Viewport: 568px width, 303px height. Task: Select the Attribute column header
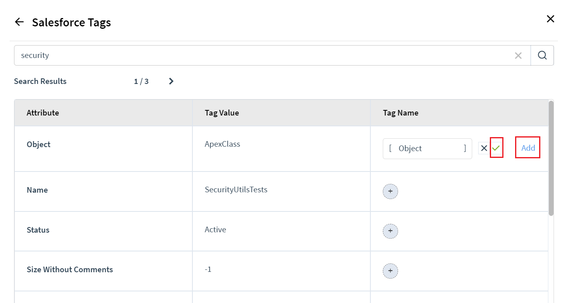point(103,113)
